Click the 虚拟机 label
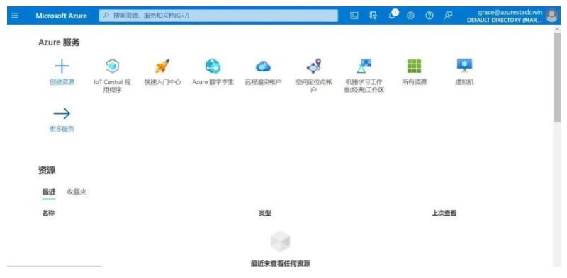The width and height of the screenshot is (567, 278). point(465,82)
